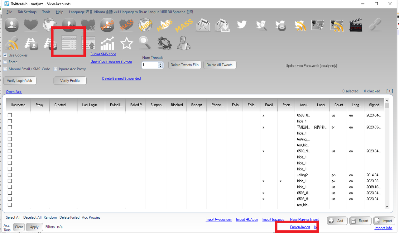Click the Apply tags button
This screenshot has width=399, height=233.
[34, 227]
